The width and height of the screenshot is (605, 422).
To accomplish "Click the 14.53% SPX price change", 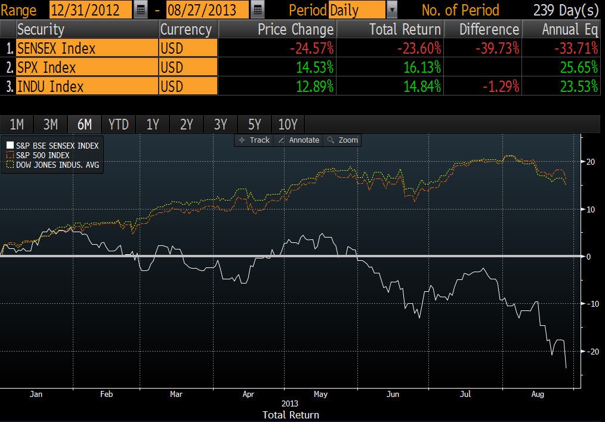I will 315,67.
